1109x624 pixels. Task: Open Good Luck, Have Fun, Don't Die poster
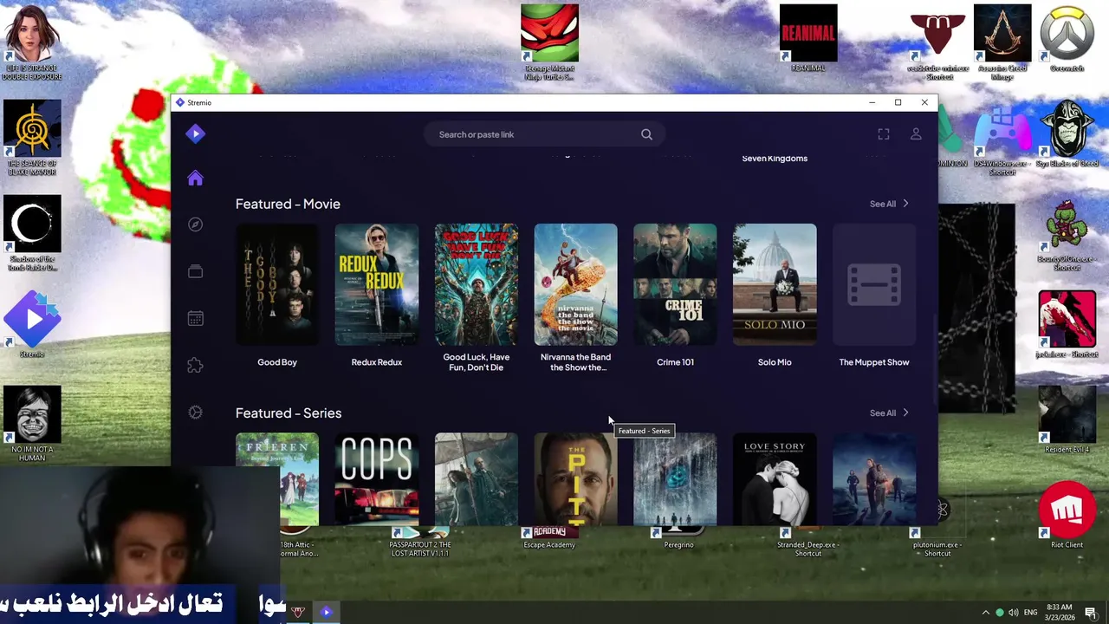(x=477, y=284)
